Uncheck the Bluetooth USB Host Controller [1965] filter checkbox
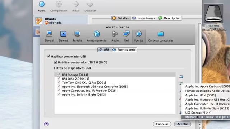The image size is (230, 129). [x=59, y=86]
